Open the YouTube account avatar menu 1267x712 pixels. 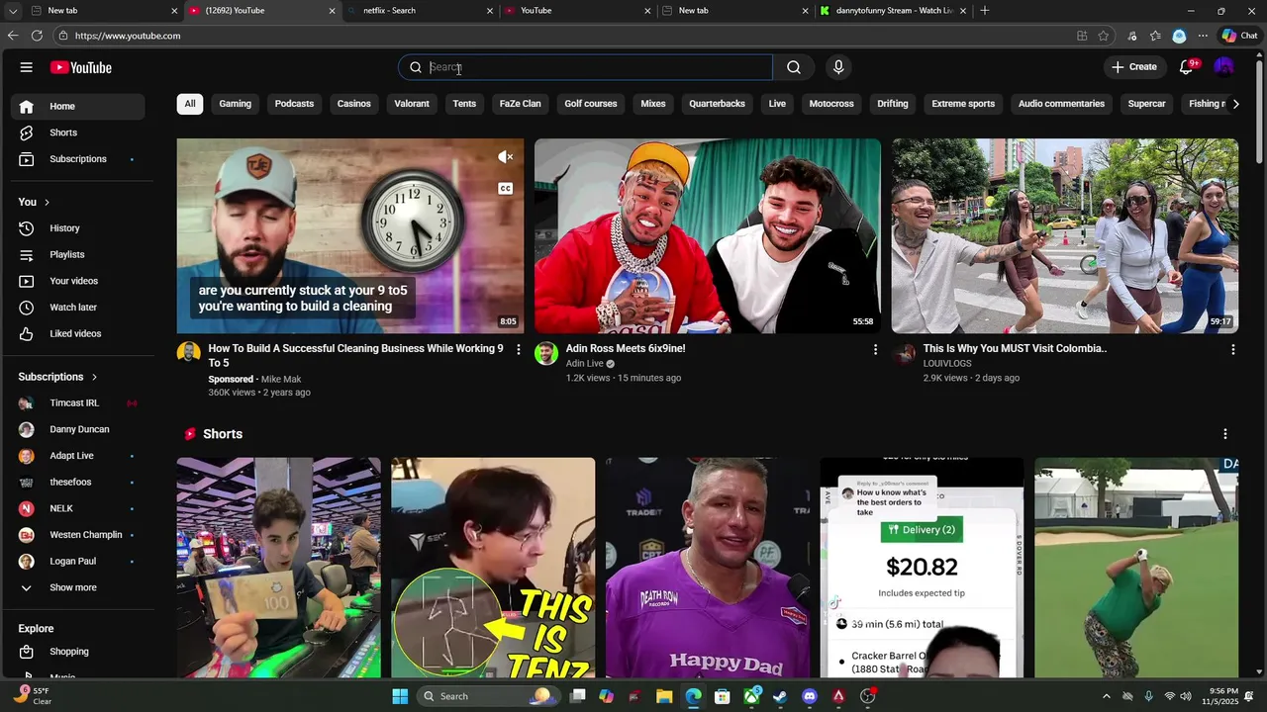click(1224, 67)
